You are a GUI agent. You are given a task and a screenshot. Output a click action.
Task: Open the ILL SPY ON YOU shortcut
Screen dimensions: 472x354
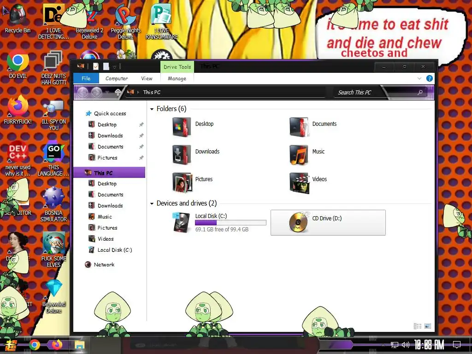[x=53, y=114]
